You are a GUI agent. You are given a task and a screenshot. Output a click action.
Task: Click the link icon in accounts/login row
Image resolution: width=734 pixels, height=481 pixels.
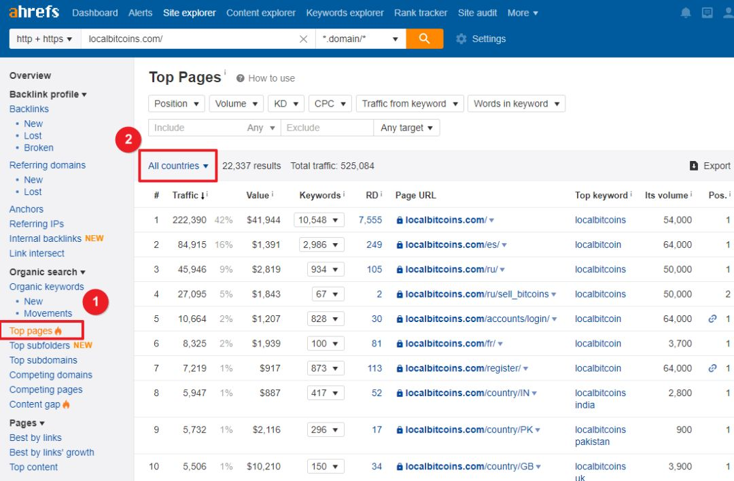pos(712,319)
